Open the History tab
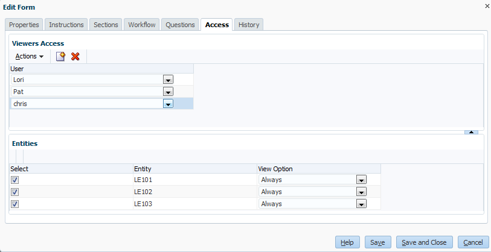The height and width of the screenshot is (252, 491). [249, 25]
